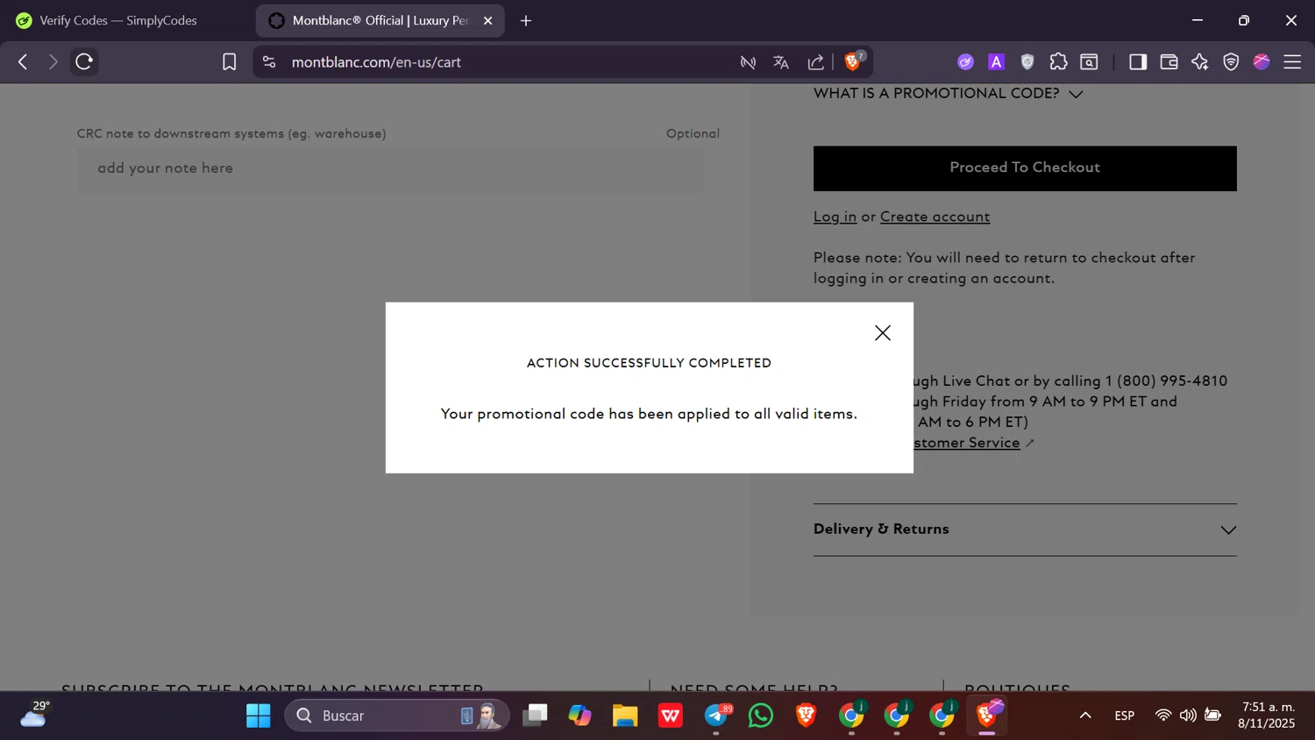Open WhatsApp from the taskbar
The height and width of the screenshot is (740, 1315).
coord(761,715)
